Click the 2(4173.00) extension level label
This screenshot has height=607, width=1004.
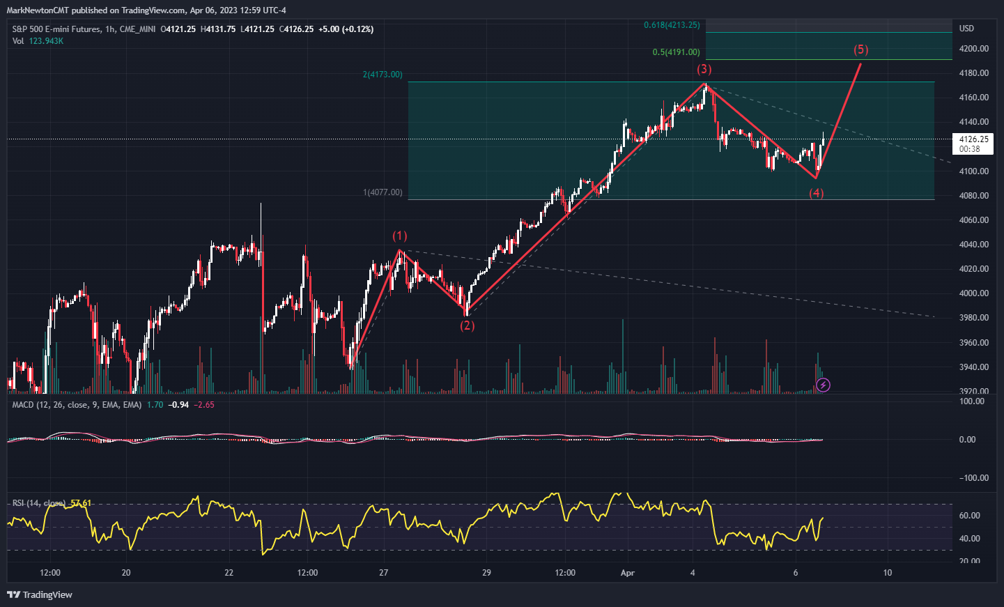tap(383, 75)
